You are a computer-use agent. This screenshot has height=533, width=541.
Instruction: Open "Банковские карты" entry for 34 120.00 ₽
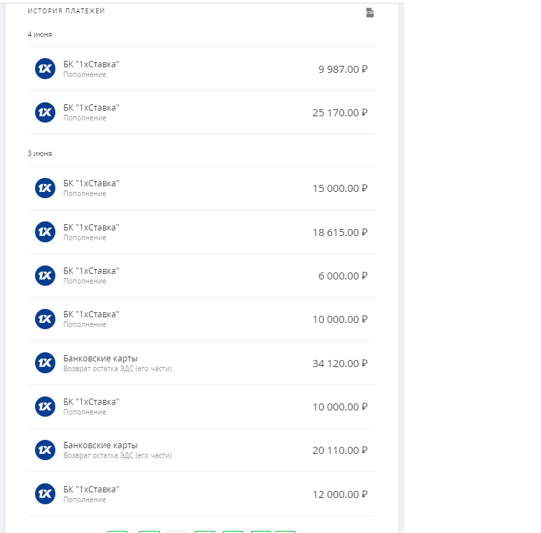[x=100, y=358]
